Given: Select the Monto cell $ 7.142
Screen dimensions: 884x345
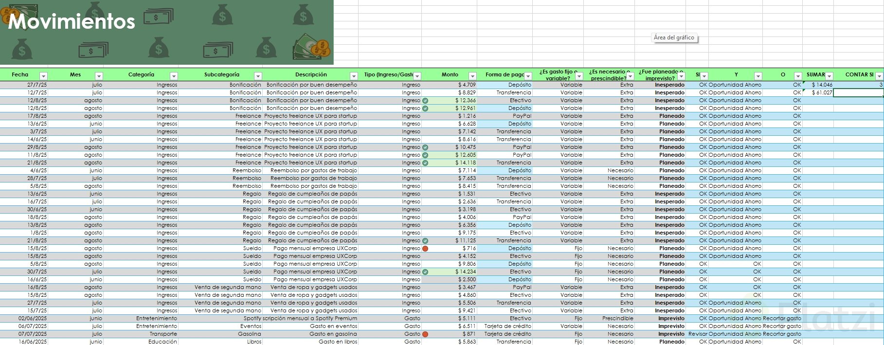Looking at the screenshot, I should click(x=449, y=131).
